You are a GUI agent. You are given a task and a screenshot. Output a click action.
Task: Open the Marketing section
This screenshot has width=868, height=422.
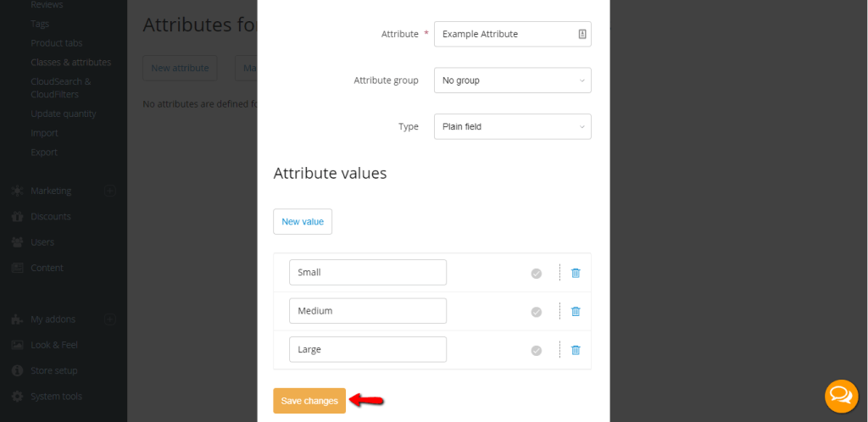[x=51, y=191]
